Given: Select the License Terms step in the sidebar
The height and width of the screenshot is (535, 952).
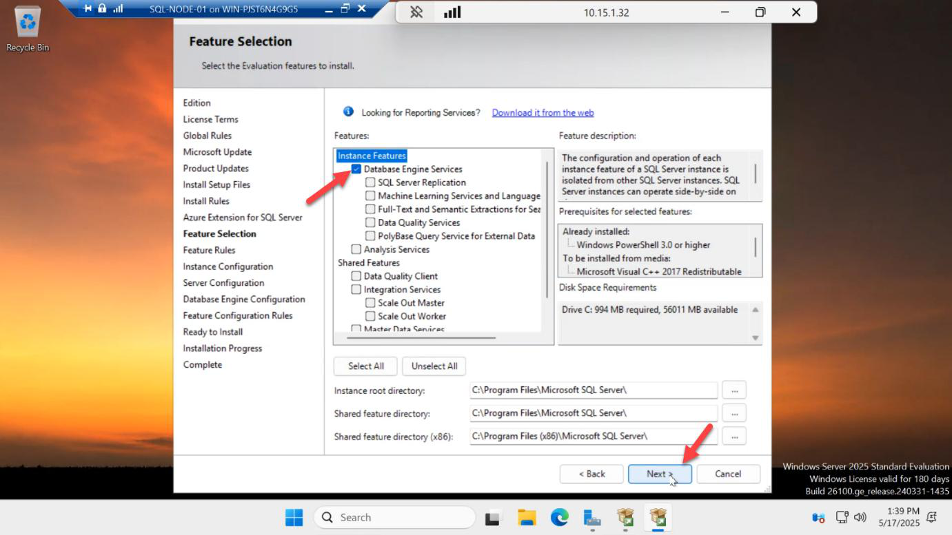Looking at the screenshot, I should point(210,119).
